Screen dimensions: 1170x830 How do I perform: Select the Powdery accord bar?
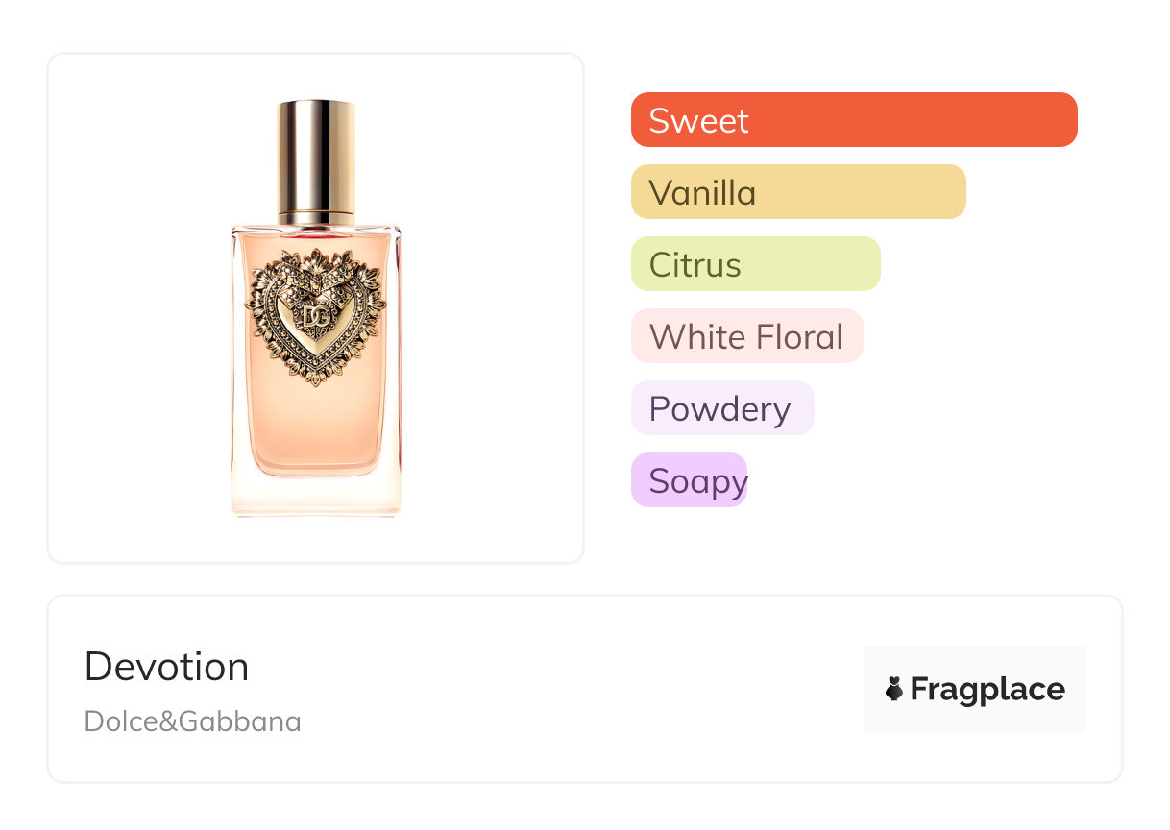point(721,408)
